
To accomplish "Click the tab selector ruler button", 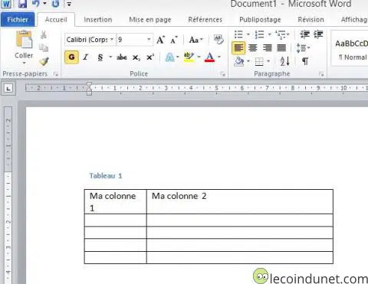I will click(8, 89).
